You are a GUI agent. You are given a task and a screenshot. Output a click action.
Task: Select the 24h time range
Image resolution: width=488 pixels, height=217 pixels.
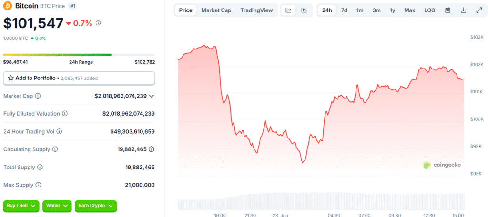327,10
